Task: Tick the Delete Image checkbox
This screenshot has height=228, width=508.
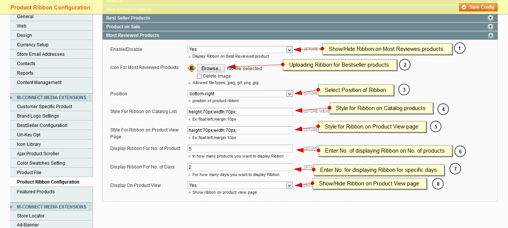Action: [199, 76]
